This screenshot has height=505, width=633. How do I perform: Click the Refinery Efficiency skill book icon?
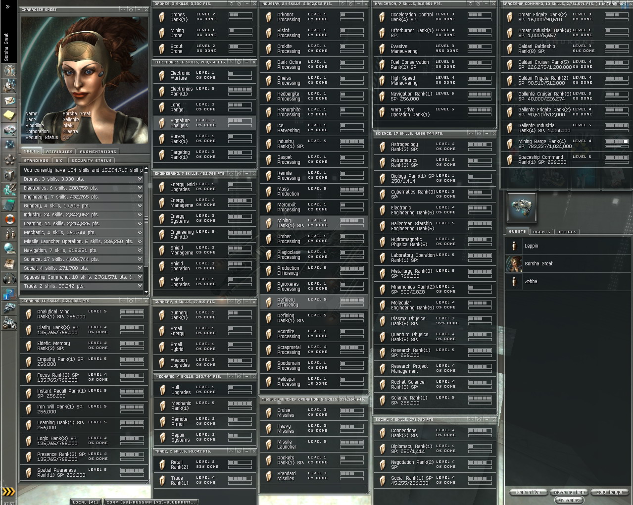tap(269, 303)
